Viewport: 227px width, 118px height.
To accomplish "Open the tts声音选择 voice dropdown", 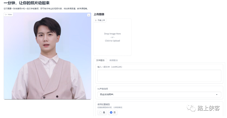I will click(x=159, y=95).
